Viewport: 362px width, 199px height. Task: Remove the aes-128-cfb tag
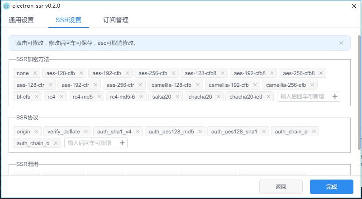tap(81, 73)
